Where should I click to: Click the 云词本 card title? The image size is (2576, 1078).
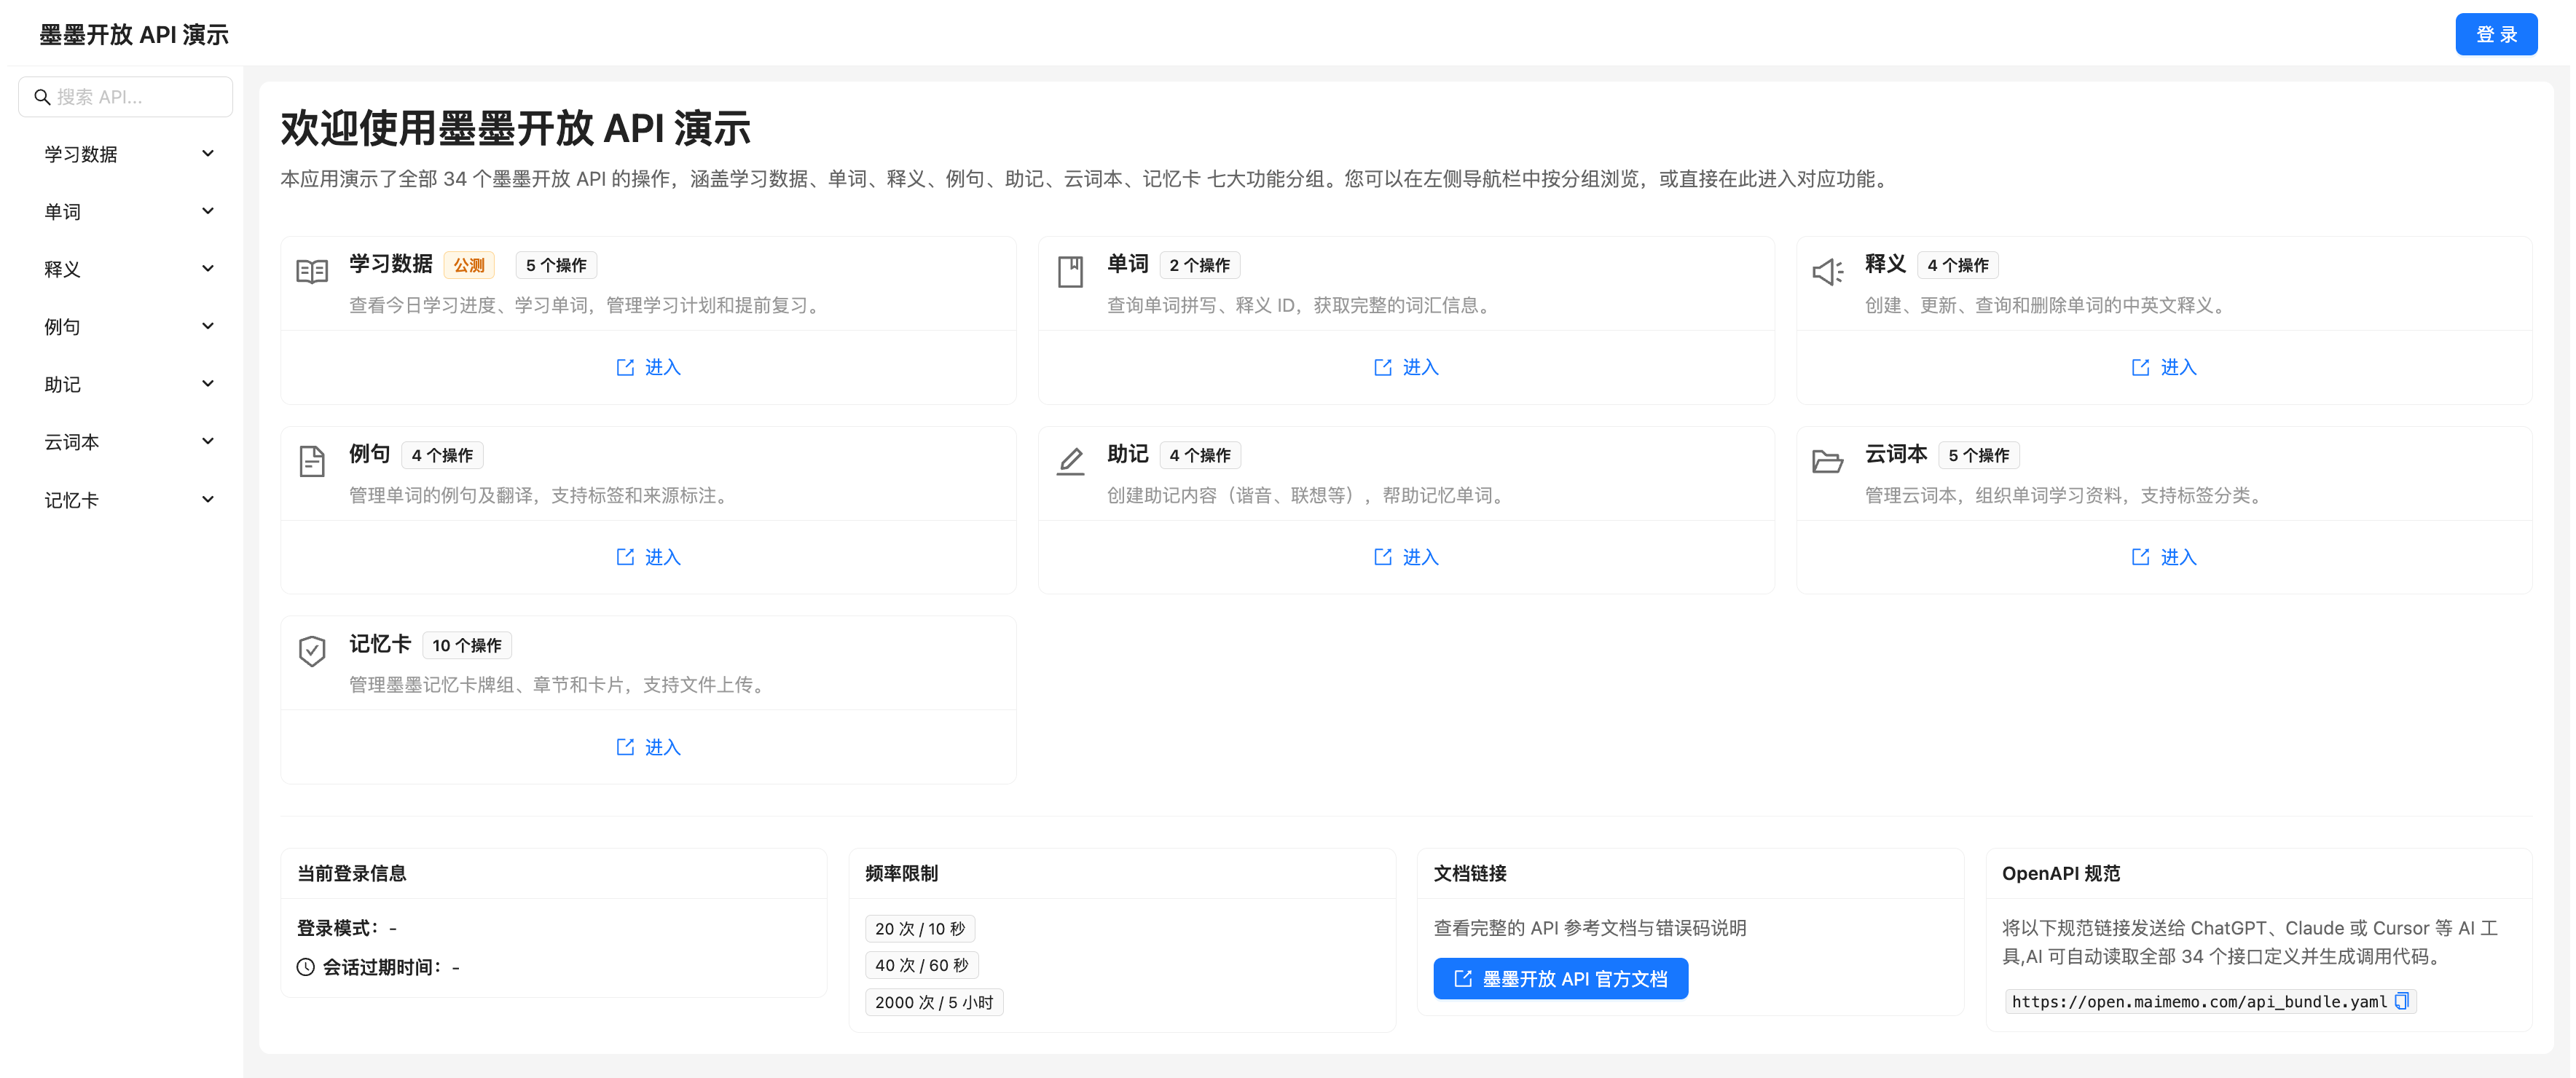(x=1896, y=454)
